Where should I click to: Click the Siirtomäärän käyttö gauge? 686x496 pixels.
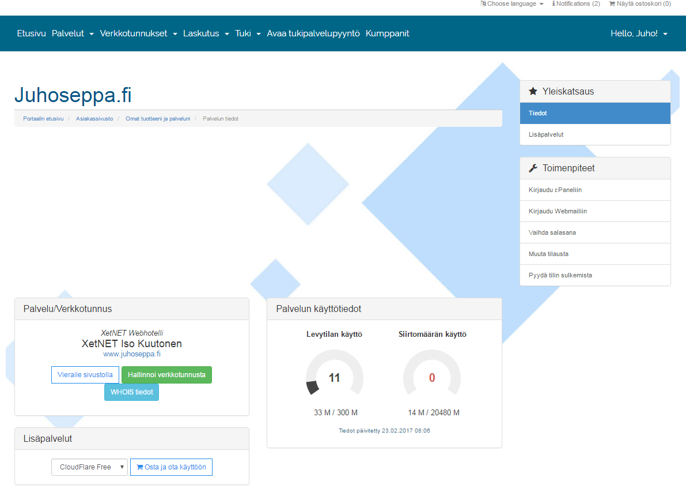click(431, 378)
